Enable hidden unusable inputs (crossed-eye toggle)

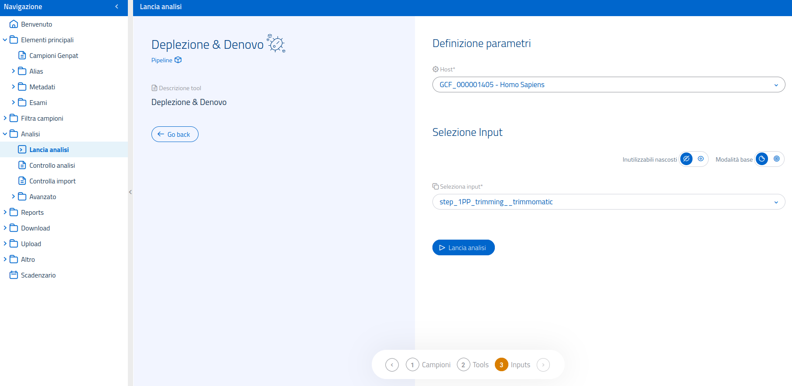pyautogui.click(x=686, y=159)
